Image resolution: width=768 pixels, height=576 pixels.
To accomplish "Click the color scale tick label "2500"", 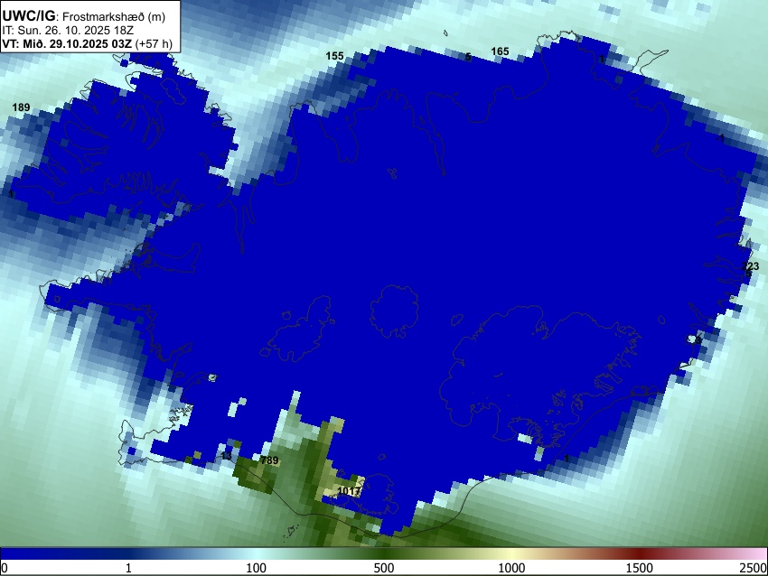I will pos(754,568).
